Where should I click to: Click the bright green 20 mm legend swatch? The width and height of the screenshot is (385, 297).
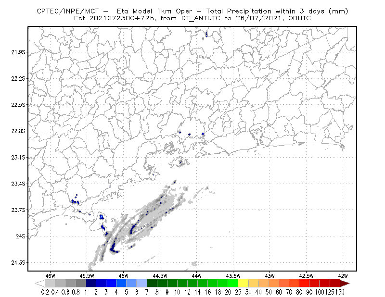(x=233, y=284)
